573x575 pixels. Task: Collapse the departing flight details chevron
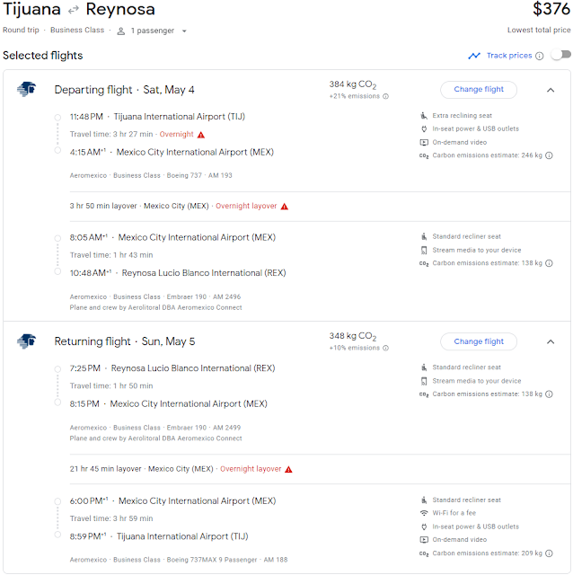(551, 90)
